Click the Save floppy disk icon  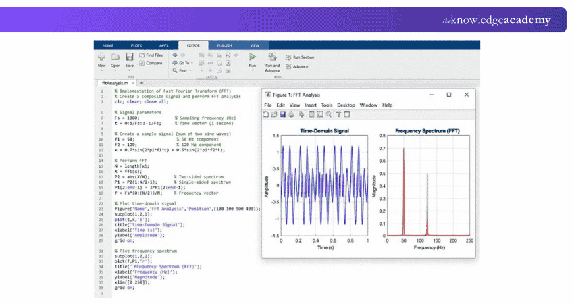pyautogui.click(x=130, y=57)
